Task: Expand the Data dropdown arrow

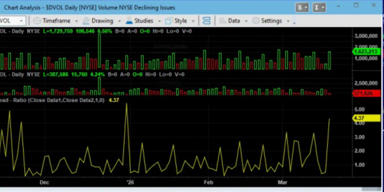Action: point(247,21)
